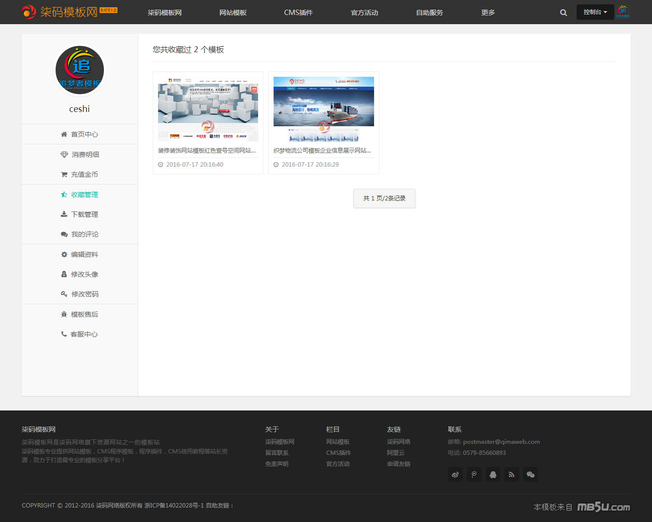
Task: Click the user avatar icon in top bar
Action: (623, 12)
